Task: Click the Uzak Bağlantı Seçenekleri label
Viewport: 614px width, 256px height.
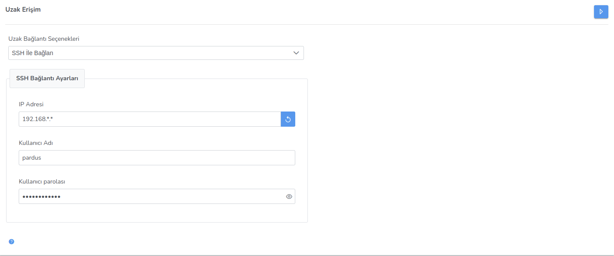Action: coord(43,39)
